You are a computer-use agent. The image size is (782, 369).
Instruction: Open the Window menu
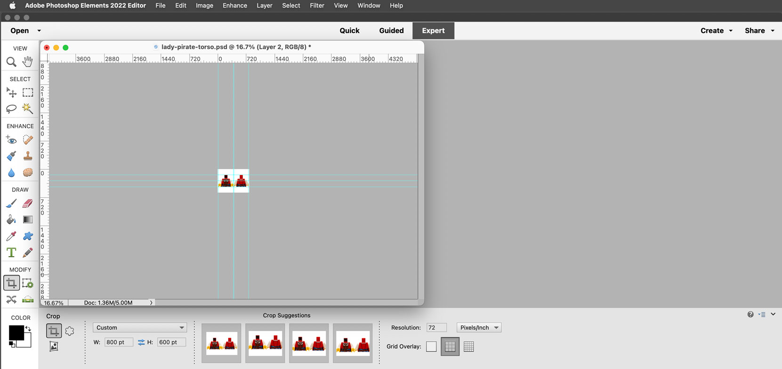369,6
